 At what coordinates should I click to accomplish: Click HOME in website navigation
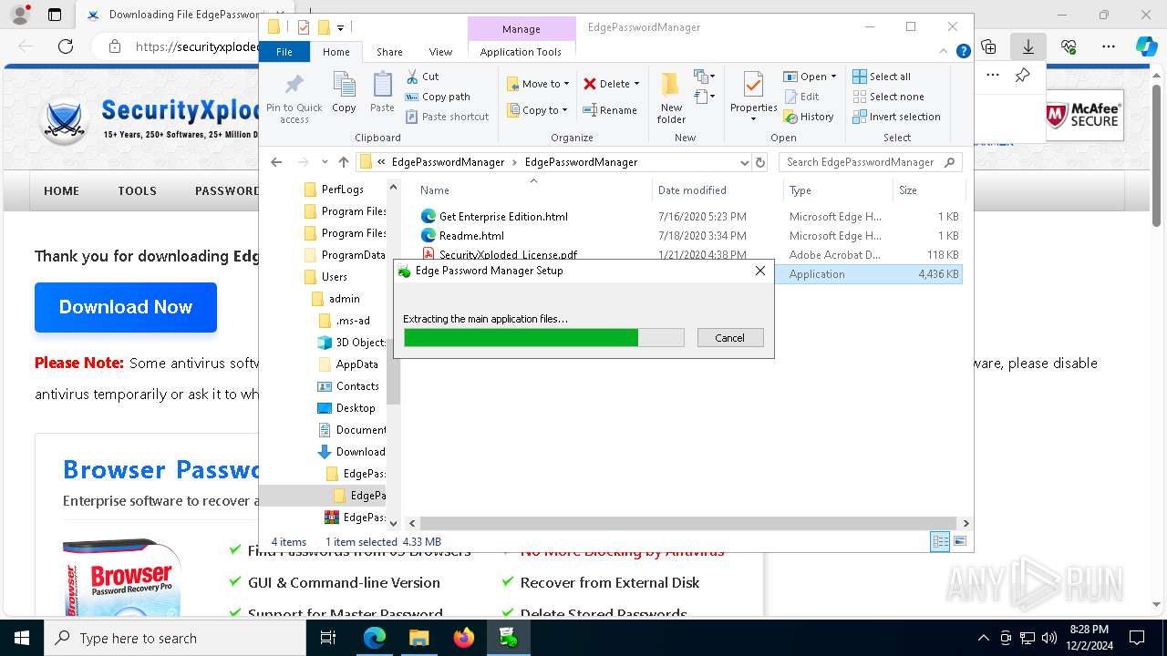[62, 191]
